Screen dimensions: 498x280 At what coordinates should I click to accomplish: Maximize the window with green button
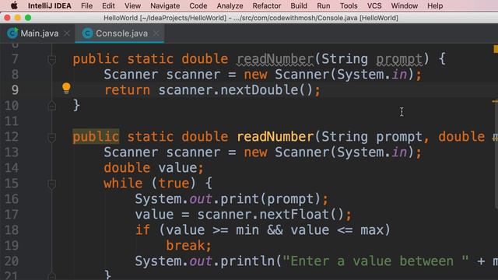click(x=28, y=18)
